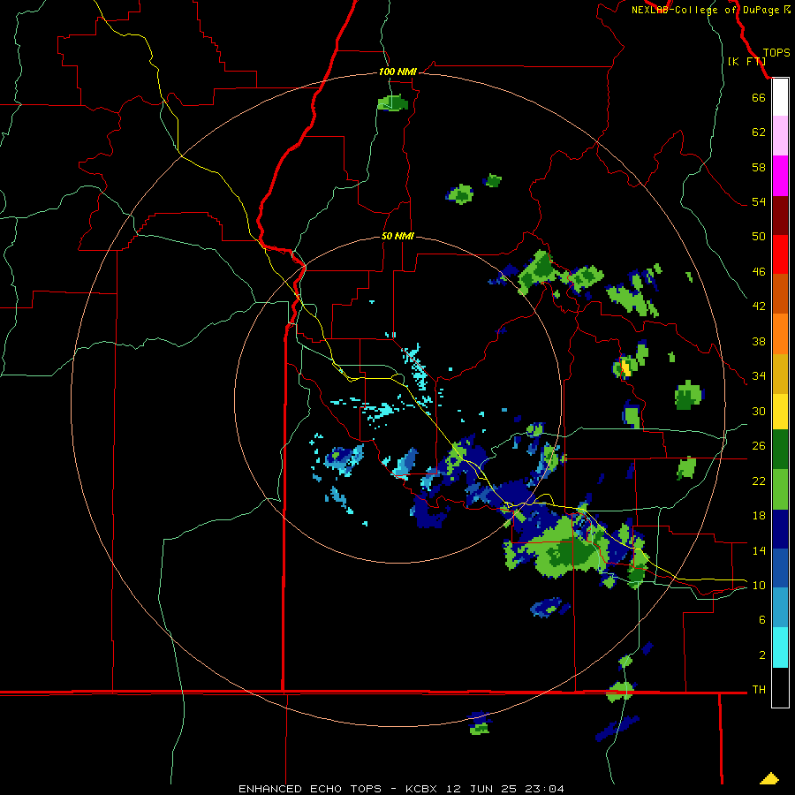Click the bright red 46-50 kft swatch
Image resolution: width=795 pixels, height=795 pixels.
tap(780, 254)
